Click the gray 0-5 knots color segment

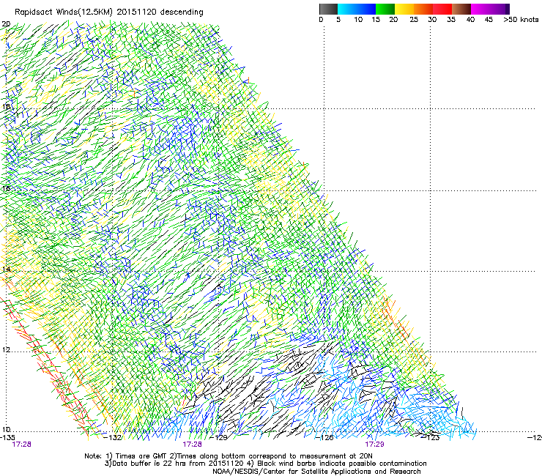click(x=328, y=9)
